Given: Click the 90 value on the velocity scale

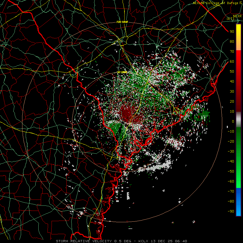Looking at the screenshot, I should coord(232,32).
